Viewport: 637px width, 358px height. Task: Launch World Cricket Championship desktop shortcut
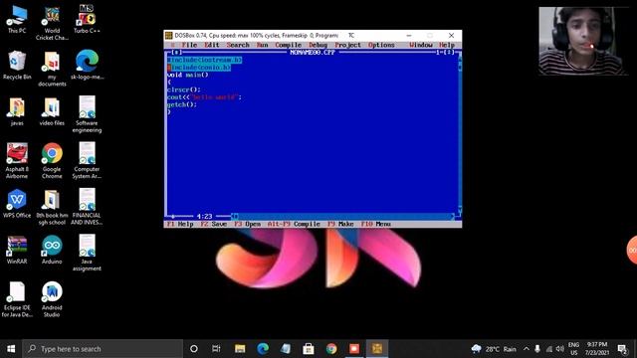coord(52,22)
